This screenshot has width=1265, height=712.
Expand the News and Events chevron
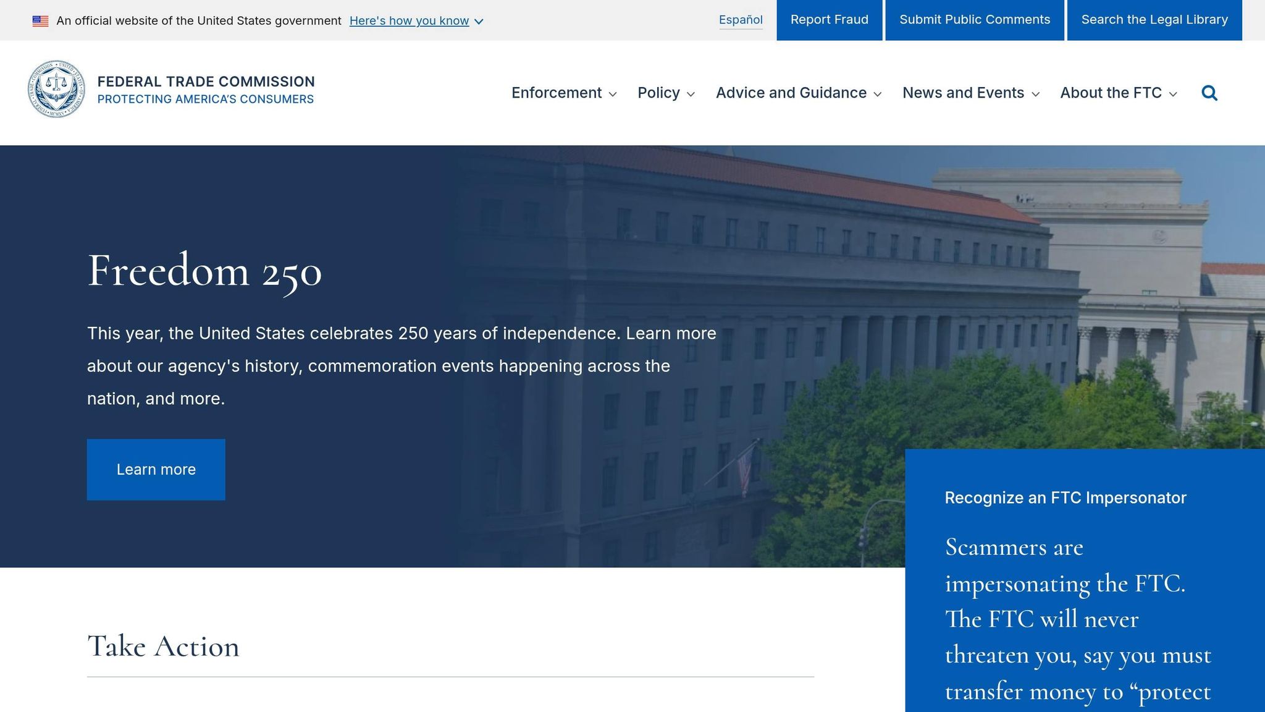tap(1036, 94)
